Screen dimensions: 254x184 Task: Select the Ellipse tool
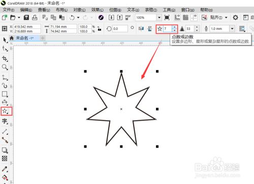click(x=5, y=102)
